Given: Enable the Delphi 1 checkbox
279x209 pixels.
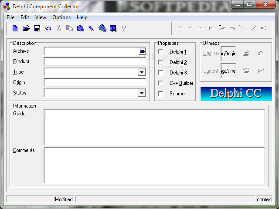Looking at the screenshot, I should (x=160, y=52).
